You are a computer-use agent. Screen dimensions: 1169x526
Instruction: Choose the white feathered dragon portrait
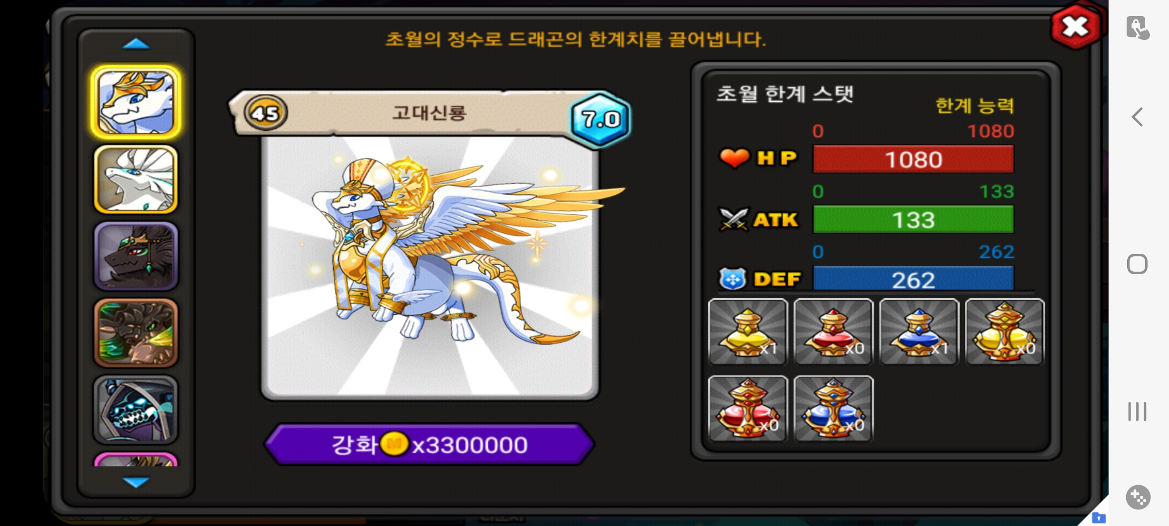pos(136,179)
